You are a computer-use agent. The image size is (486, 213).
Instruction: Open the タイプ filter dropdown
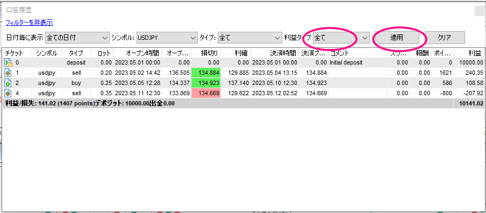pyautogui.click(x=249, y=38)
